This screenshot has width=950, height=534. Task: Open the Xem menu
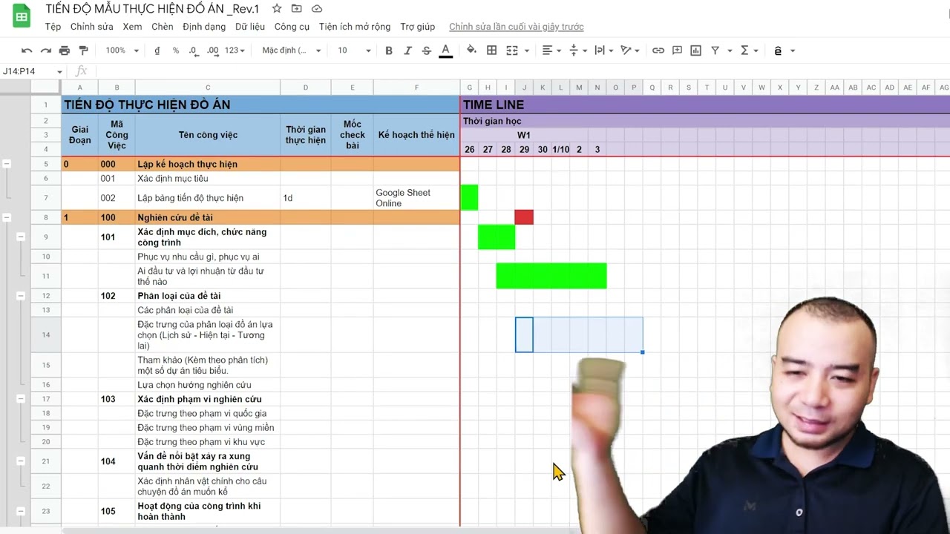pyautogui.click(x=132, y=27)
